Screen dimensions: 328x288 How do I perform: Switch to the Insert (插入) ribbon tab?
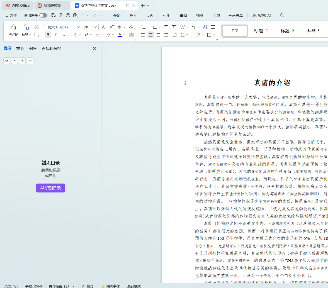coord(133,16)
